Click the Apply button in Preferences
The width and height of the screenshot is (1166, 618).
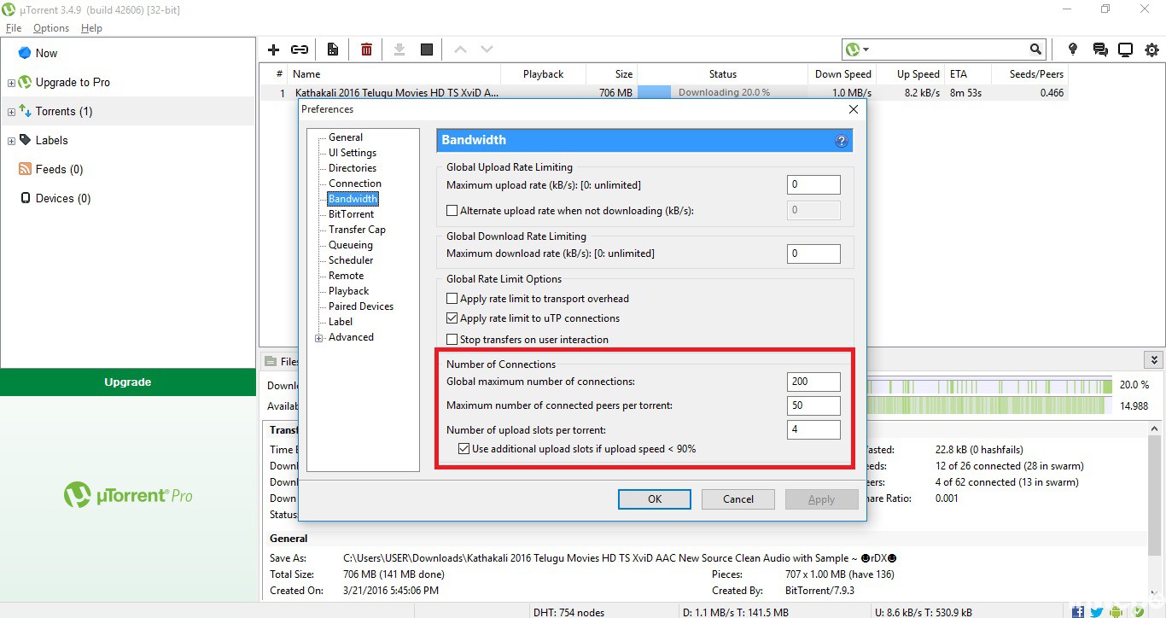821,499
